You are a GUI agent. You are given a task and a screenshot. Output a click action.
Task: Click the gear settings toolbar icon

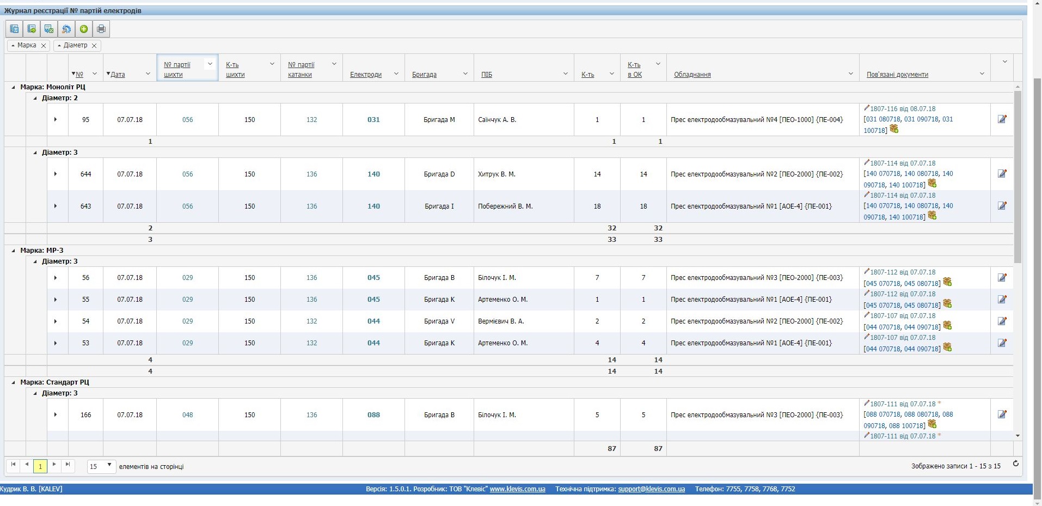click(x=66, y=29)
